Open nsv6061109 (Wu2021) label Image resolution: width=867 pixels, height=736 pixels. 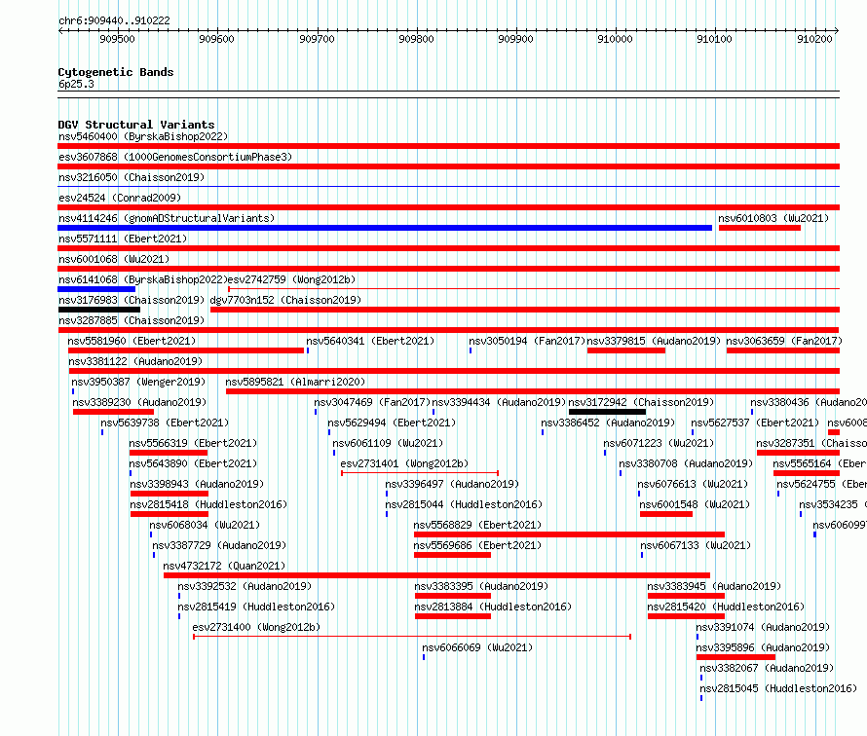(x=388, y=443)
